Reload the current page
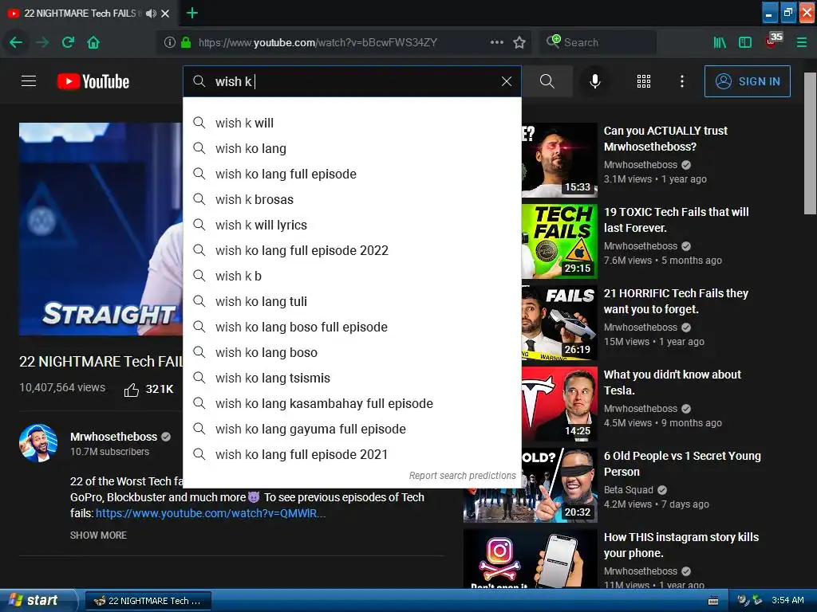This screenshot has width=817, height=612. (x=69, y=42)
